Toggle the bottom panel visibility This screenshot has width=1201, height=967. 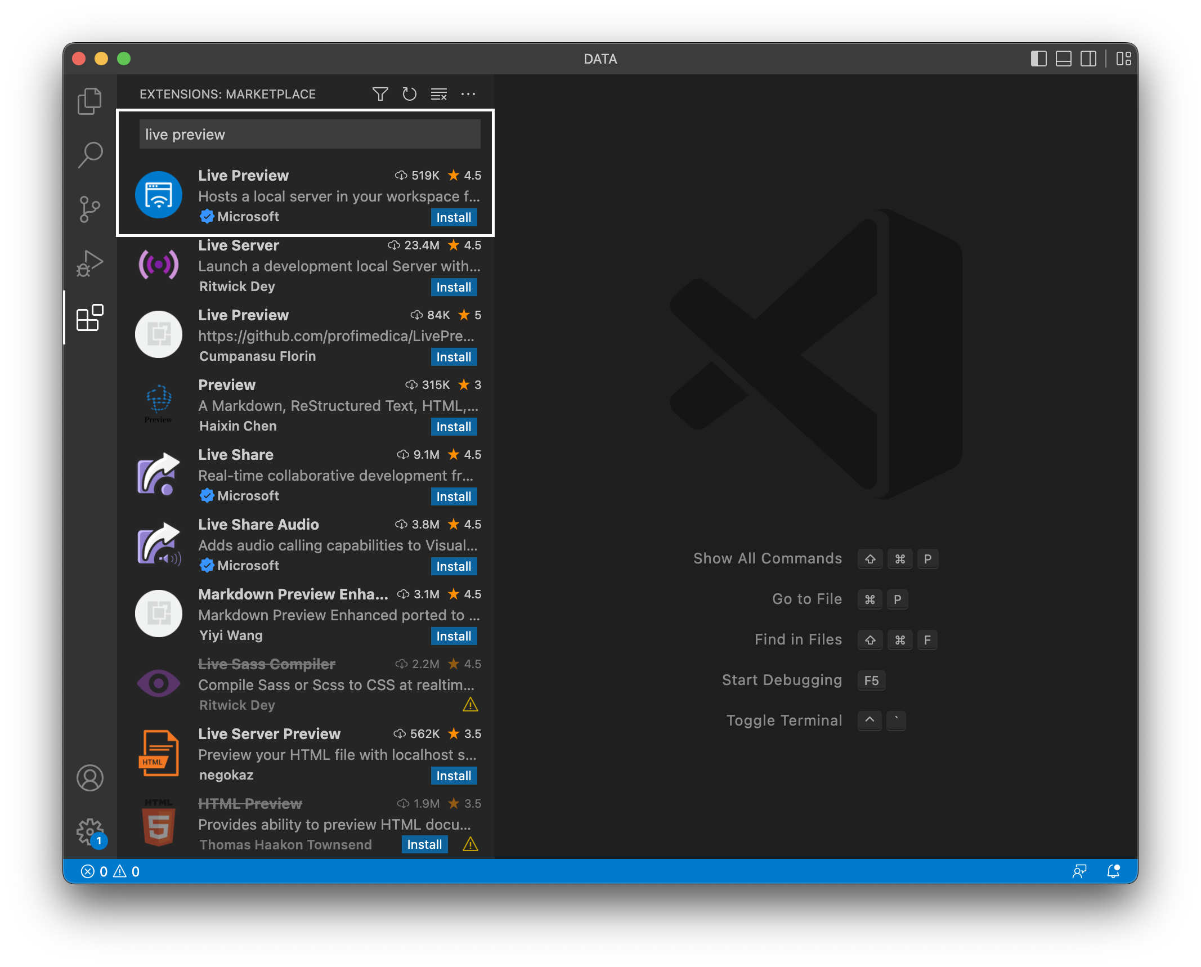[x=1063, y=59]
